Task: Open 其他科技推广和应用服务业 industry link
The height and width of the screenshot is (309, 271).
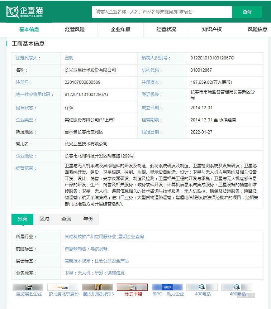Action: pyautogui.click(x=90, y=237)
